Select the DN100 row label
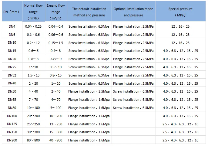 [12, 116]
